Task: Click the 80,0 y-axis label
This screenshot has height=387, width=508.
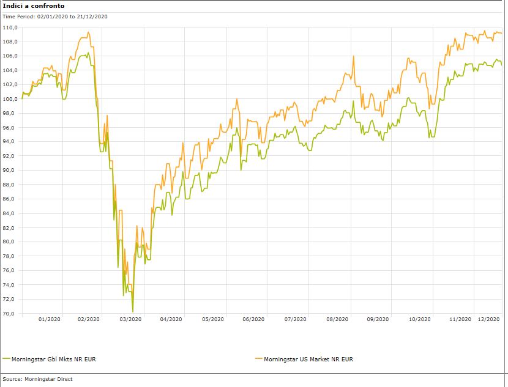Action: coord(10,242)
